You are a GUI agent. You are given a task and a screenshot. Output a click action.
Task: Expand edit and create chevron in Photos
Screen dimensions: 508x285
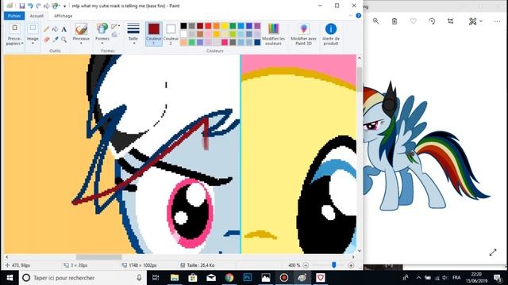(x=481, y=21)
